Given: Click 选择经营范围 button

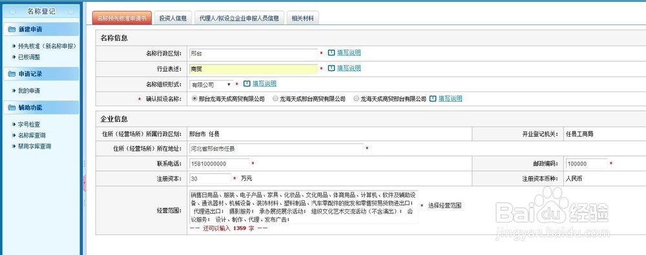Looking at the screenshot, I should click(444, 205).
